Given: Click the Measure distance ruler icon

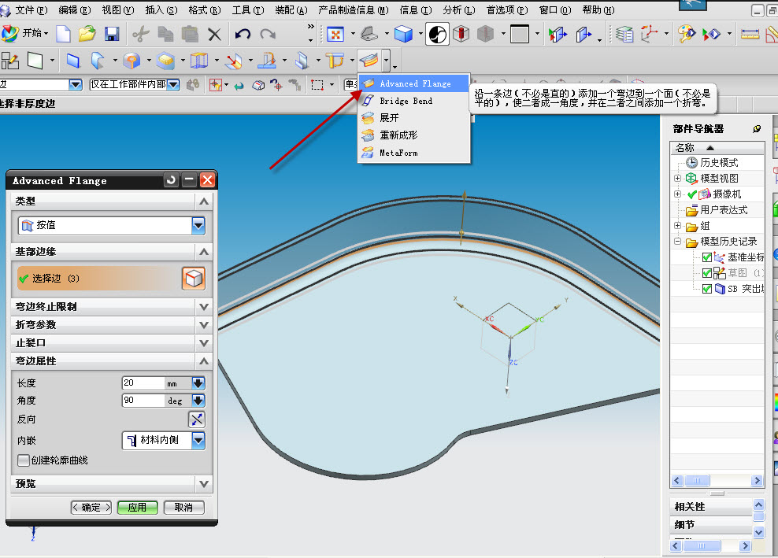Looking at the screenshot, I should (x=750, y=34).
